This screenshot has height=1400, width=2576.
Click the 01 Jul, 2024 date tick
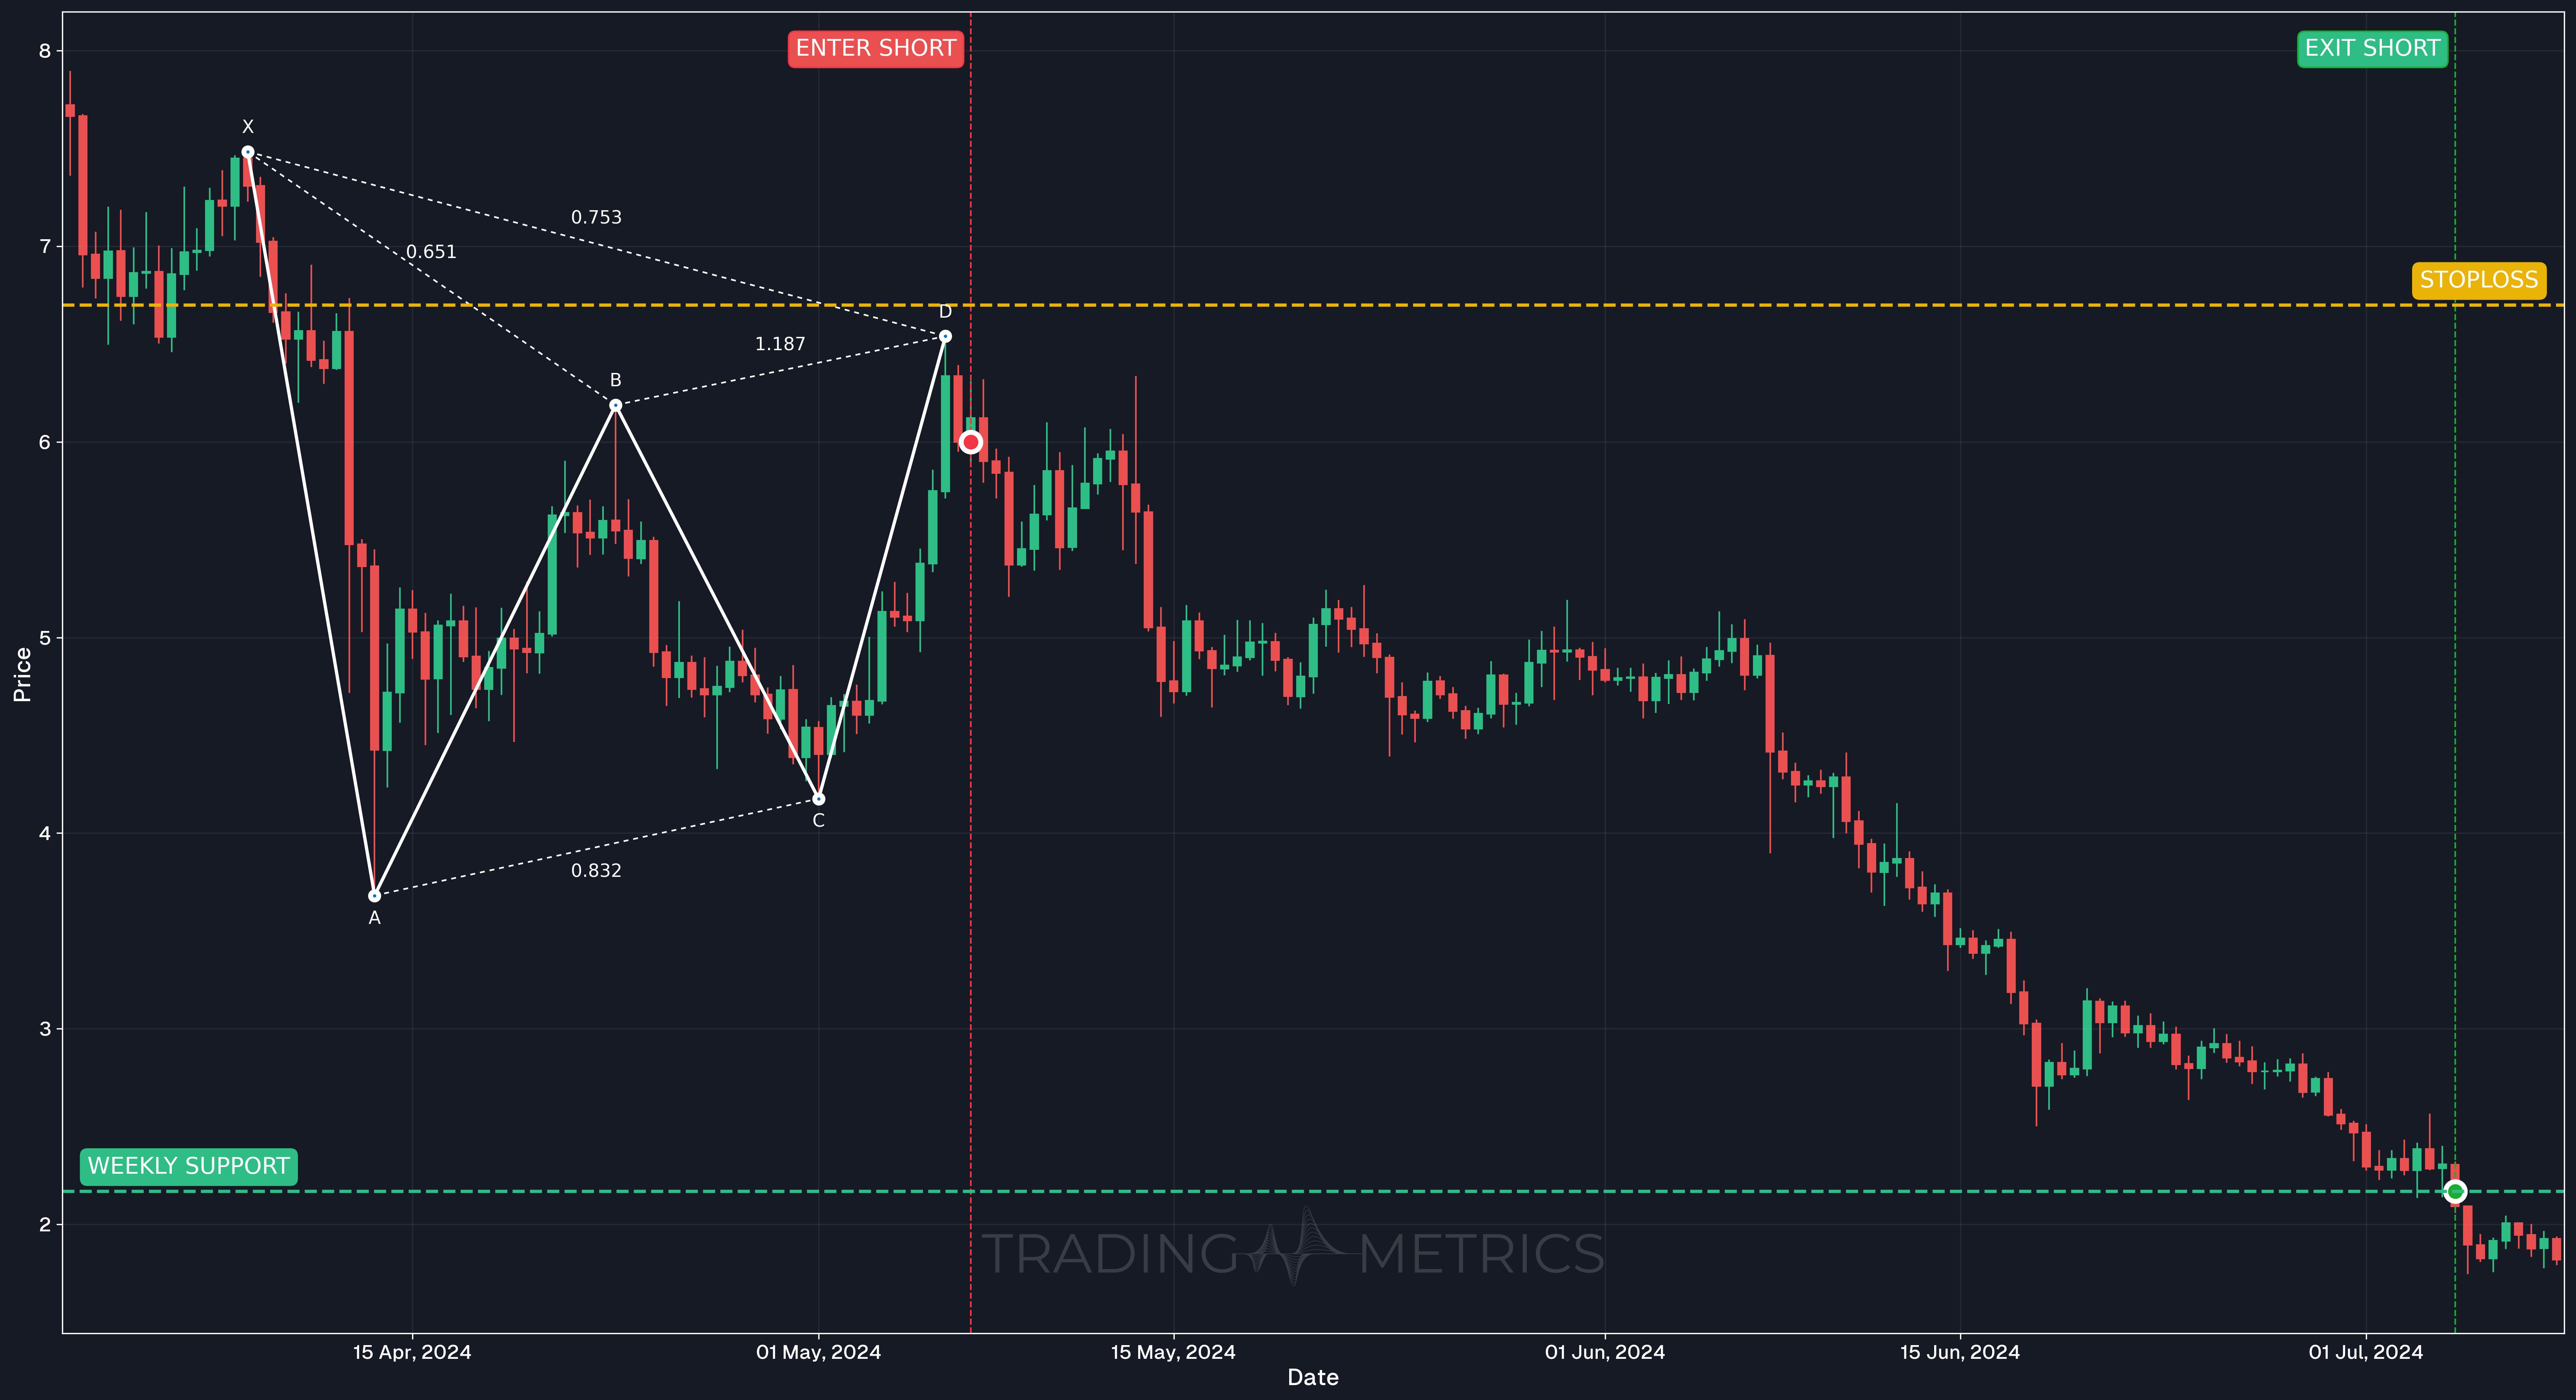[2366, 1352]
